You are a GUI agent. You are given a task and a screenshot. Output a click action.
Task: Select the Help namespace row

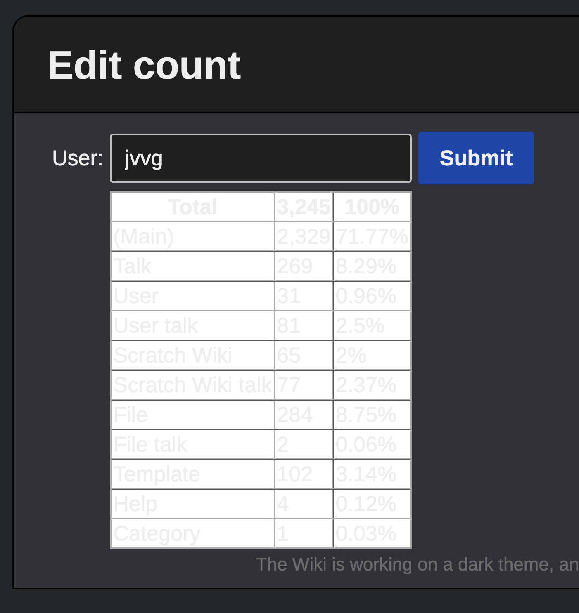pyautogui.click(x=261, y=504)
